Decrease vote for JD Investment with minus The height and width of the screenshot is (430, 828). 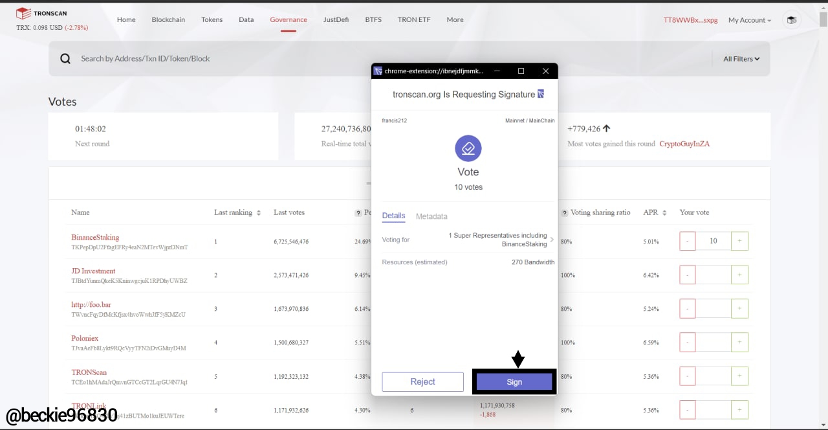pyautogui.click(x=687, y=275)
